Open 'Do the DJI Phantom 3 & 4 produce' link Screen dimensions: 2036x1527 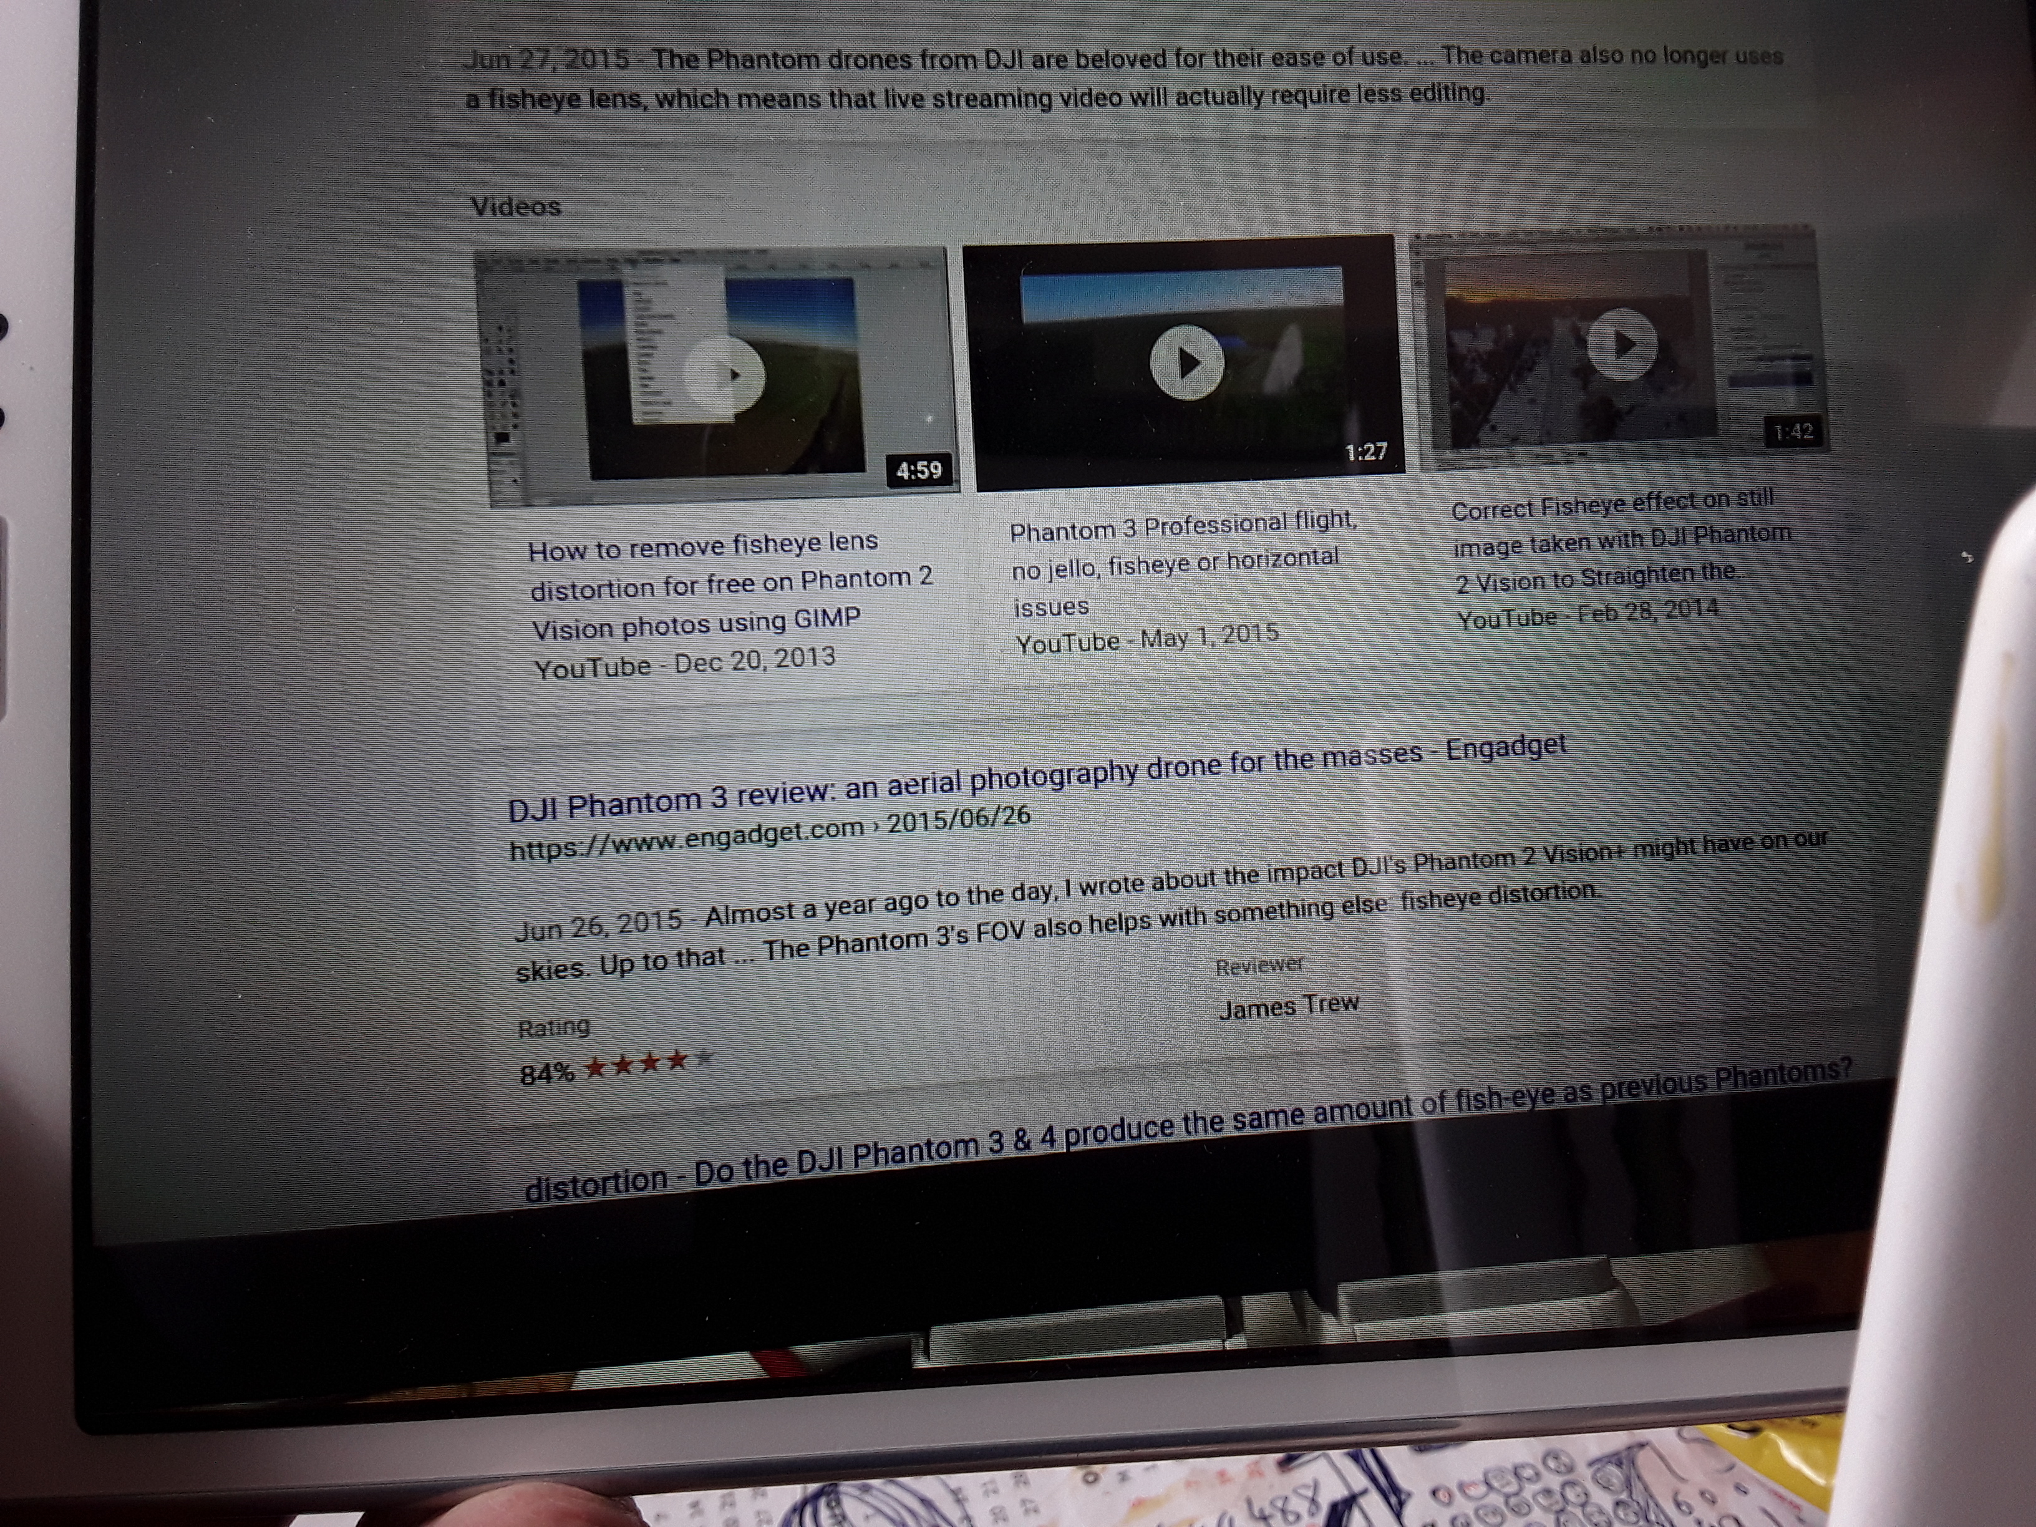(x=1188, y=1130)
